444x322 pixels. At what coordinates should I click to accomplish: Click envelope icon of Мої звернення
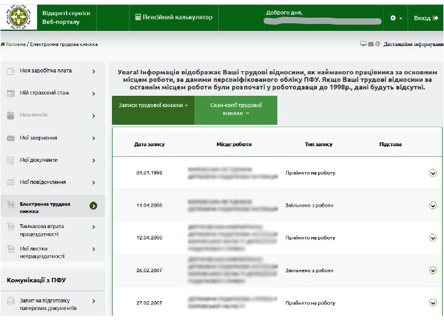(x=11, y=138)
